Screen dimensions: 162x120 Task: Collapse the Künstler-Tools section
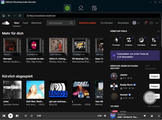coord(158,31)
